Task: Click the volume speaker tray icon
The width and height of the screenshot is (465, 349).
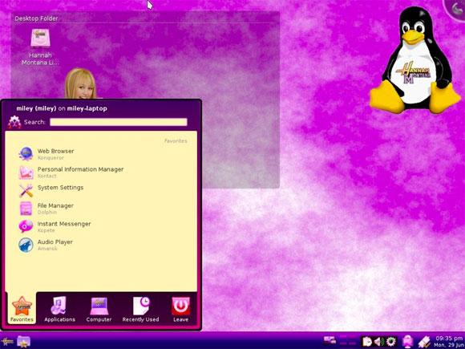Action: [x=378, y=342]
